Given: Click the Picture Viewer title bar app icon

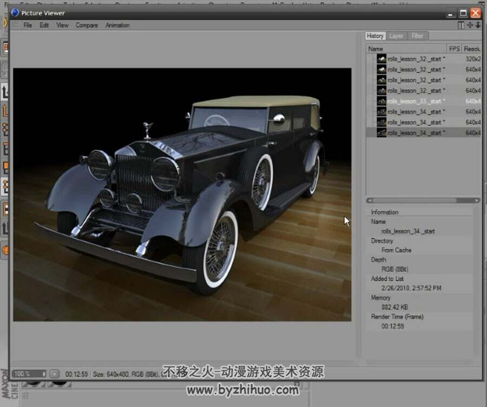Looking at the screenshot, I should tap(15, 12).
